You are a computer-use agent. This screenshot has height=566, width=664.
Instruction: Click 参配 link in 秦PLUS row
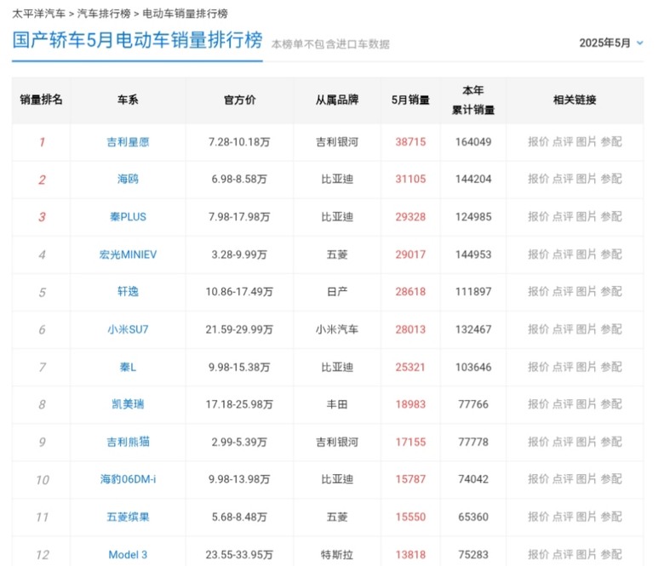(x=611, y=217)
